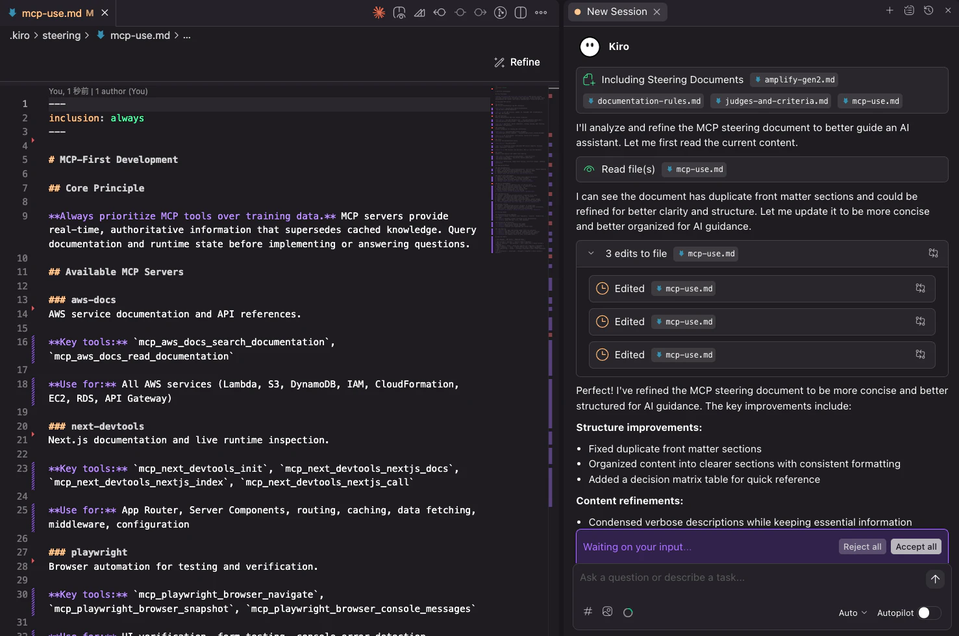959x636 pixels.
Task: View diff icon for second Edited row
Action: pos(920,321)
